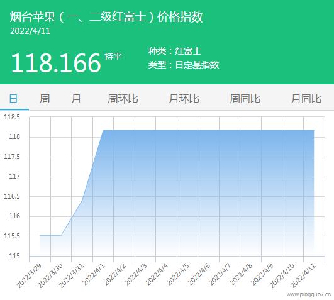Click the 118.166 index value
The height and width of the screenshot is (300, 334).
pos(56,63)
